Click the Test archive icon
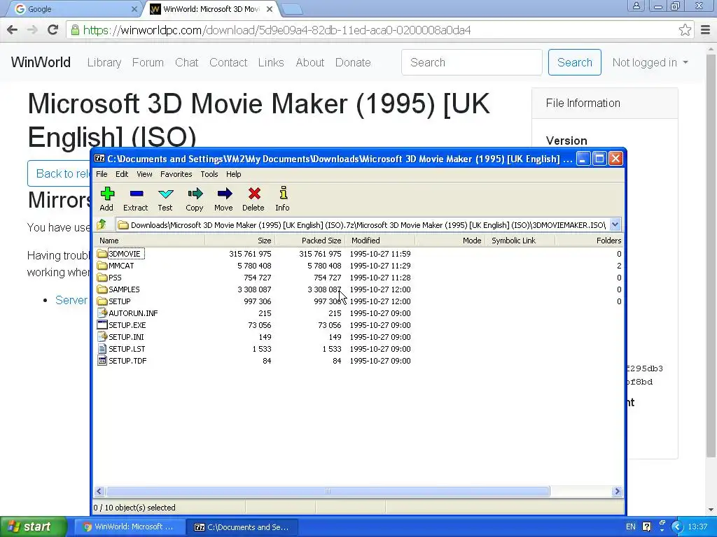The height and width of the screenshot is (537, 717). click(x=165, y=194)
